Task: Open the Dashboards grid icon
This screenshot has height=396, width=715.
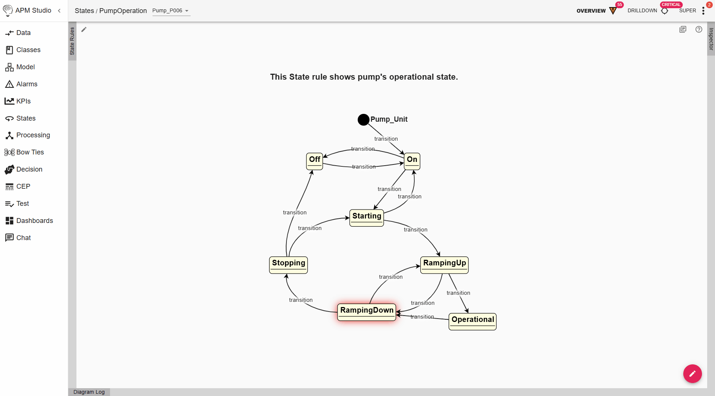Action: point(9,221)
